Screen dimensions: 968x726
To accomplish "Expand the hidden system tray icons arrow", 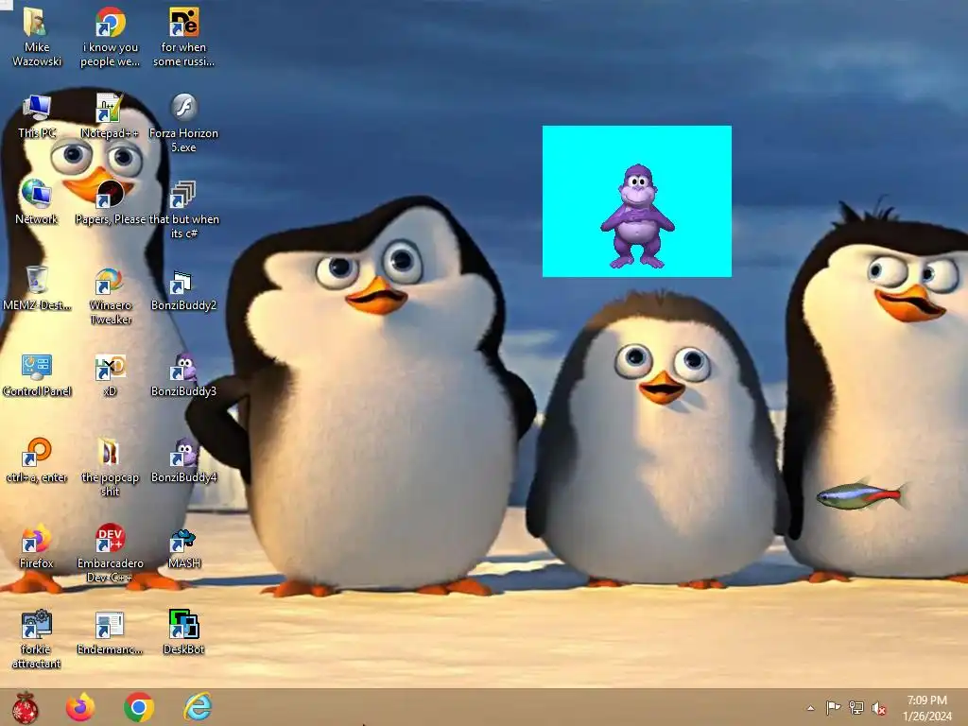I will coord(810,708).
